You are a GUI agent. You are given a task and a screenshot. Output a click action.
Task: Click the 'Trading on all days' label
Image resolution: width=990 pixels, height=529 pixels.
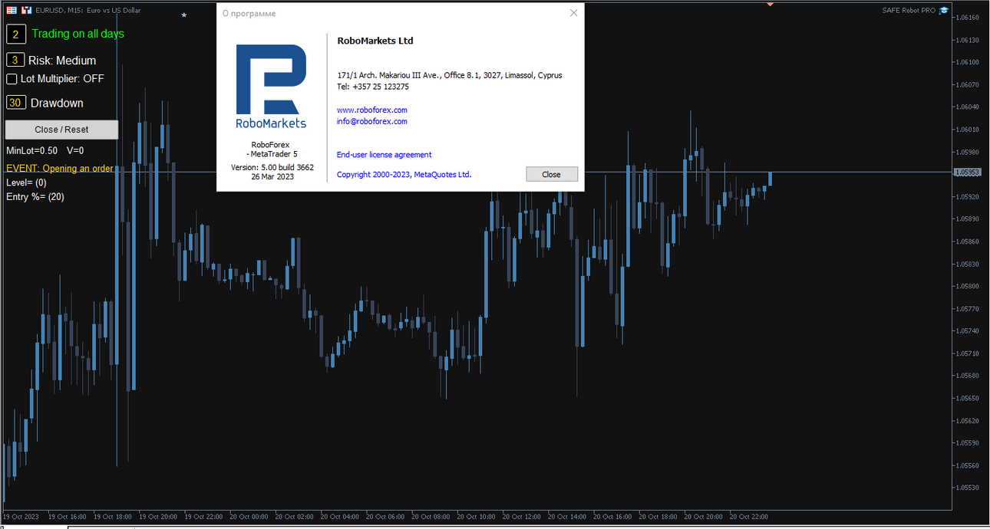pyautogui.click(x=78, y=34)
